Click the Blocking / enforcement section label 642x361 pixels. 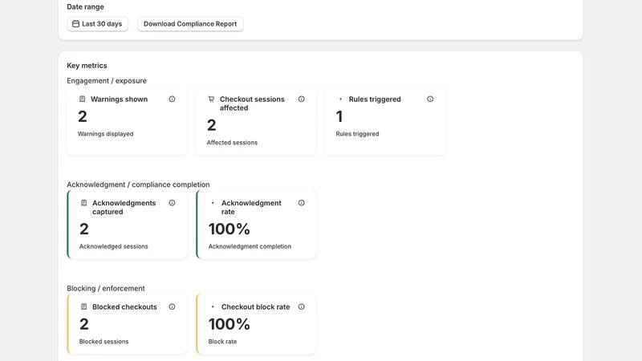click(x=106, y=289)
